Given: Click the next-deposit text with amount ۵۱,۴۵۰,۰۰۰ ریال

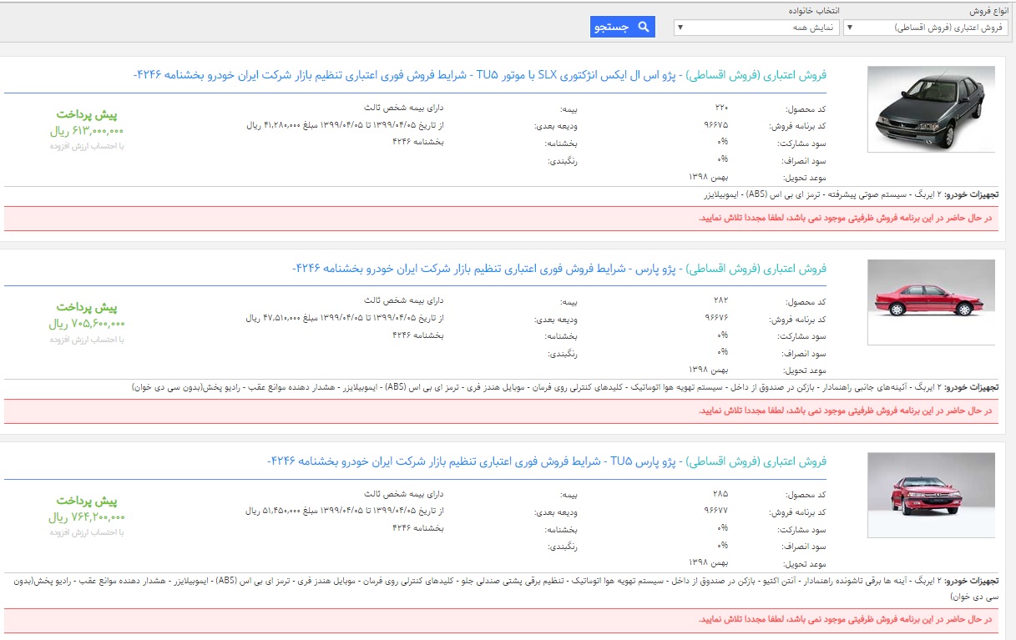Looking at the screenshot, I should click(x=345, y=511).
